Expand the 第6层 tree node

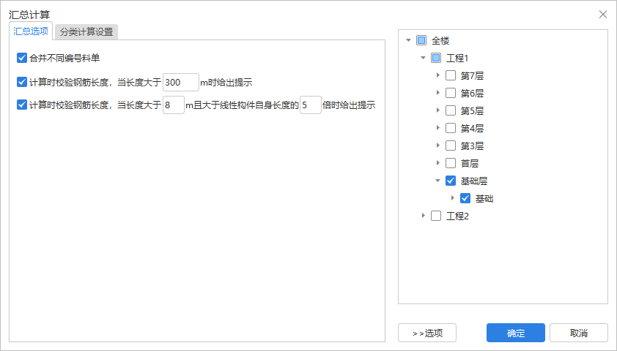[x=438, y=93]
